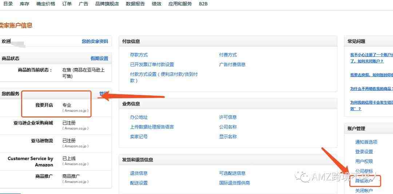The image size is (393, 194).
Task: Click the 降级帐户 link
Action: click(364, 181)
